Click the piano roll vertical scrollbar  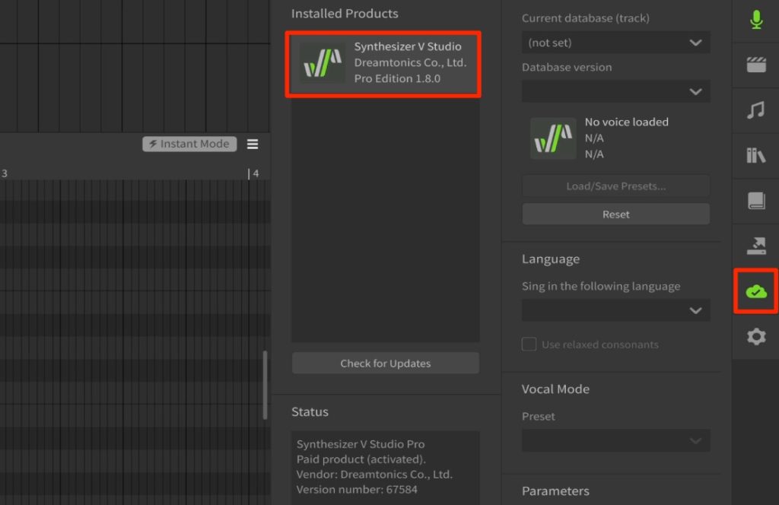tap(265, 384)
